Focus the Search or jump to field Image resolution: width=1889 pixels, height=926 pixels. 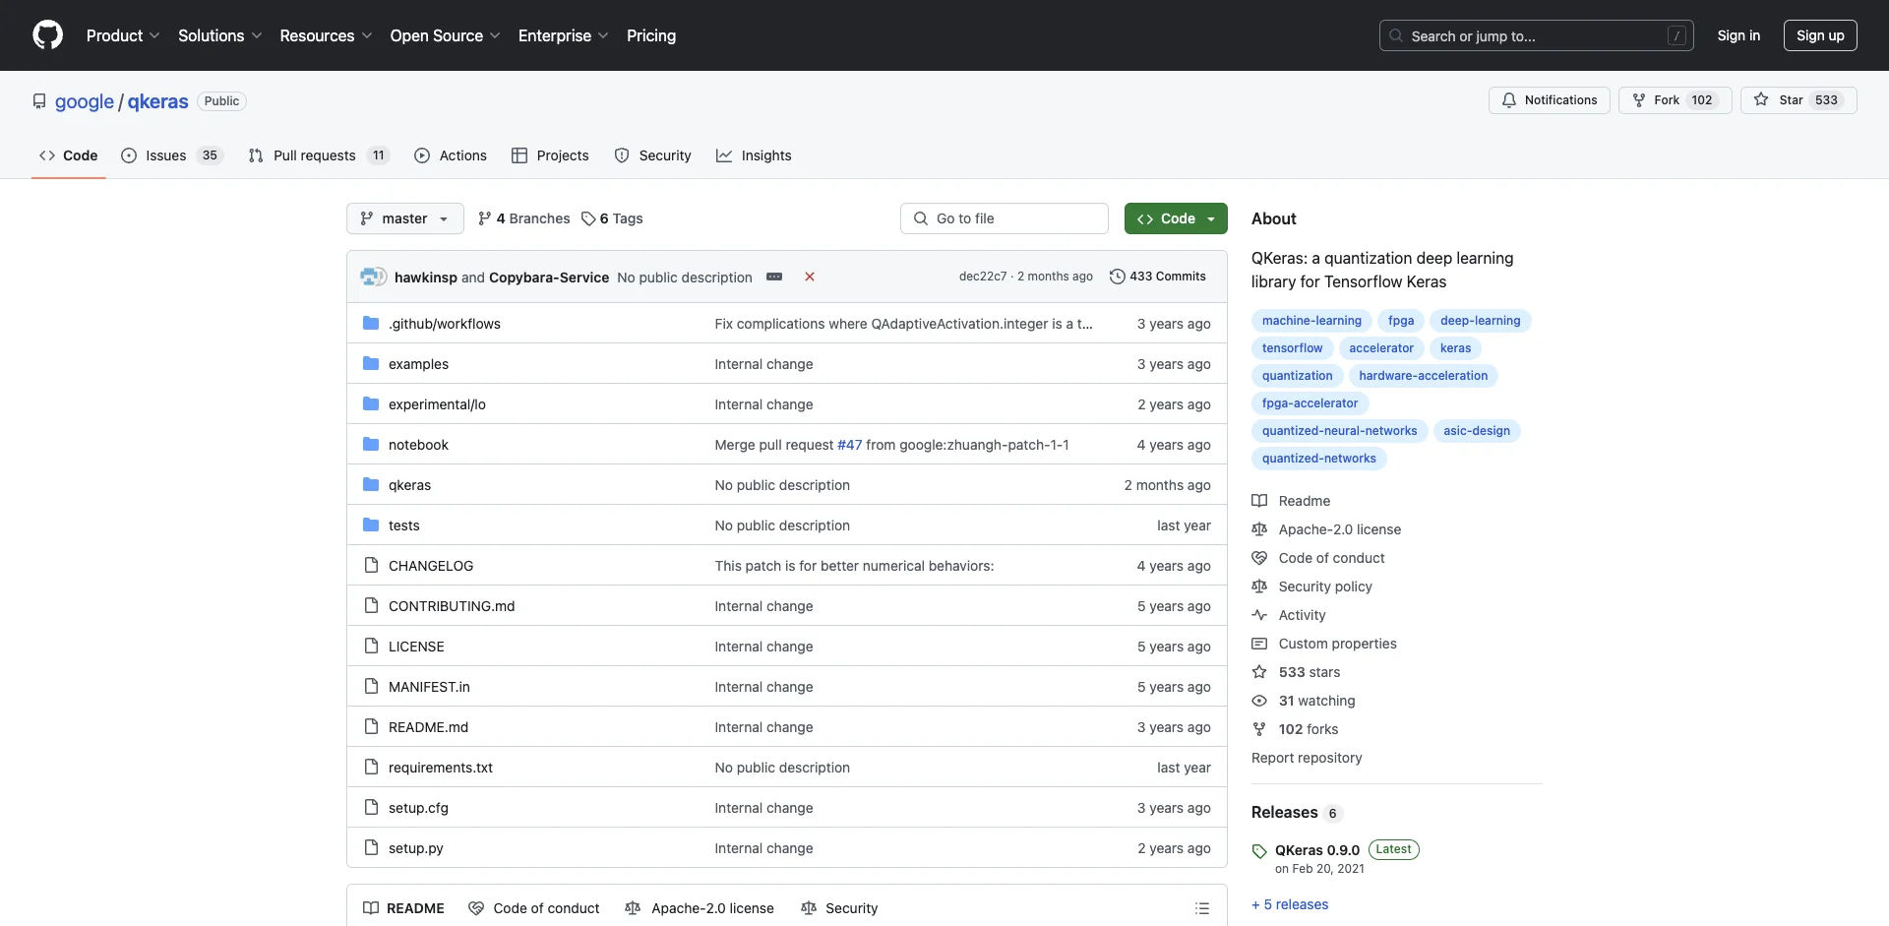[1537, 35]
